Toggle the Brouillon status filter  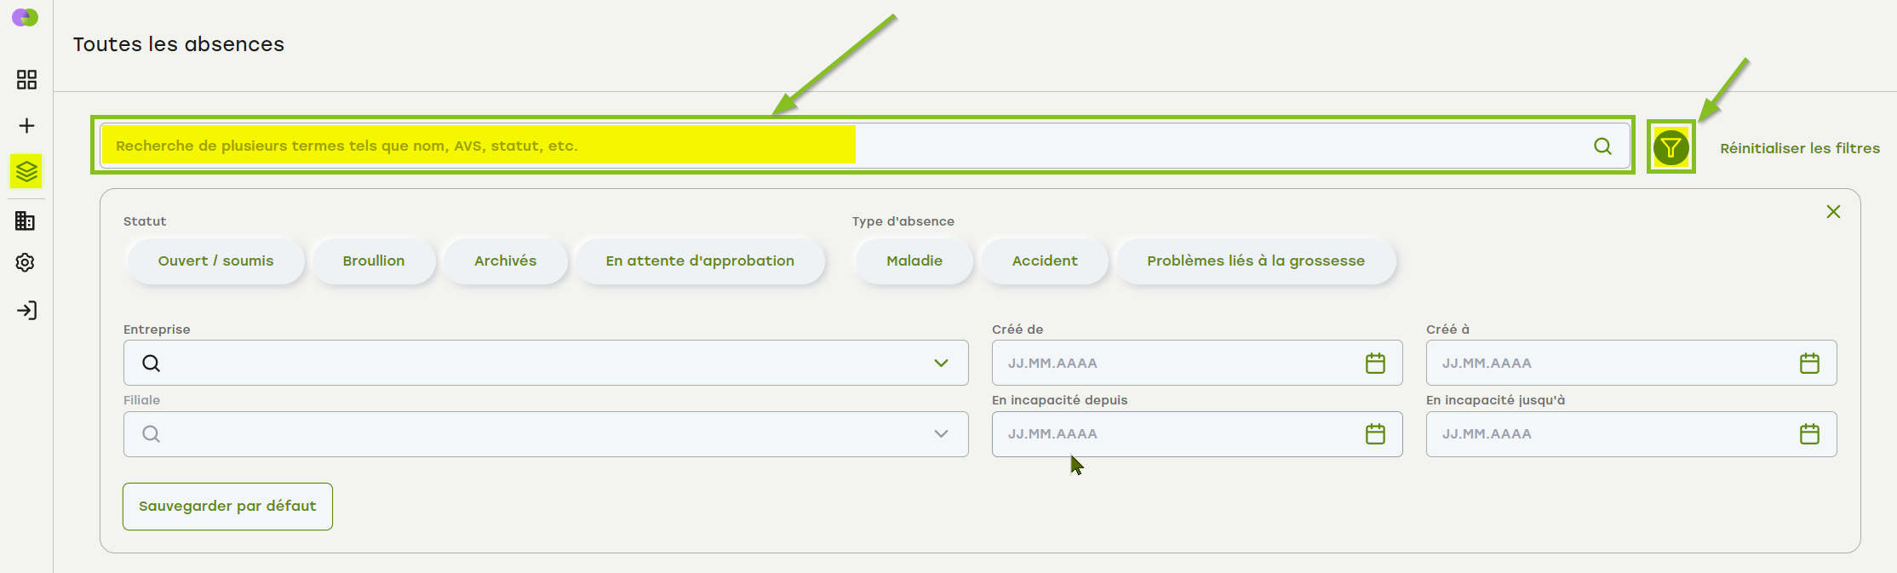coord(374,261)
